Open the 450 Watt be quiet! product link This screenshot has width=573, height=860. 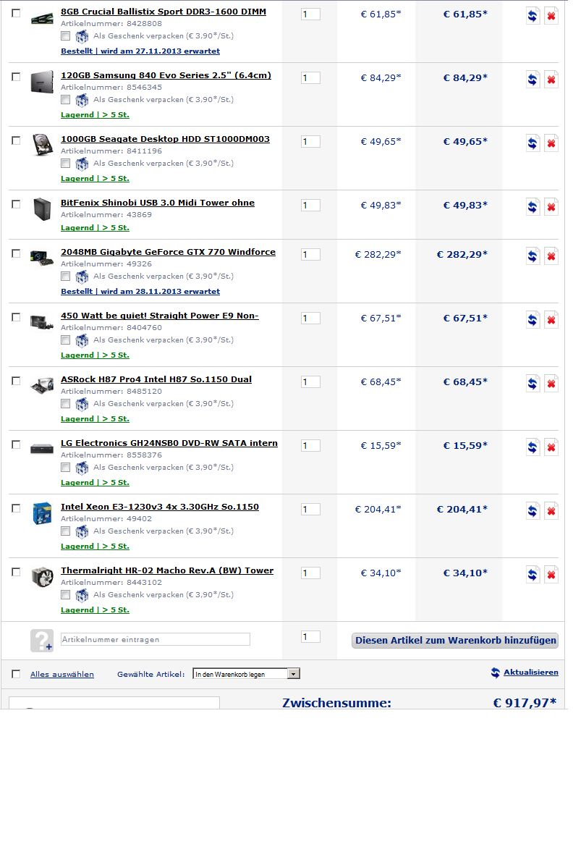point(160,316)
